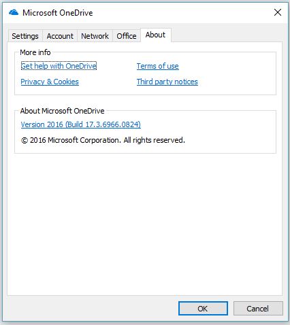Screen dimensions: 290x325
Task: Click the About Microsoft OneDrive group label
Action: pos(62,111)
